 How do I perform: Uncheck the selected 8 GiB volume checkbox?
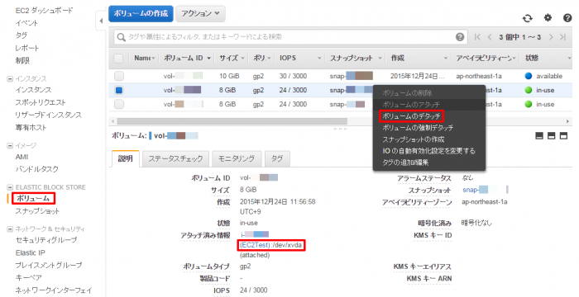(x=119, y=90)
